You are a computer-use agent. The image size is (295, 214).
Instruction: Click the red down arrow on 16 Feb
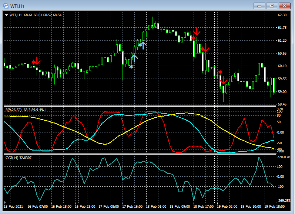(x=37, y=61)
